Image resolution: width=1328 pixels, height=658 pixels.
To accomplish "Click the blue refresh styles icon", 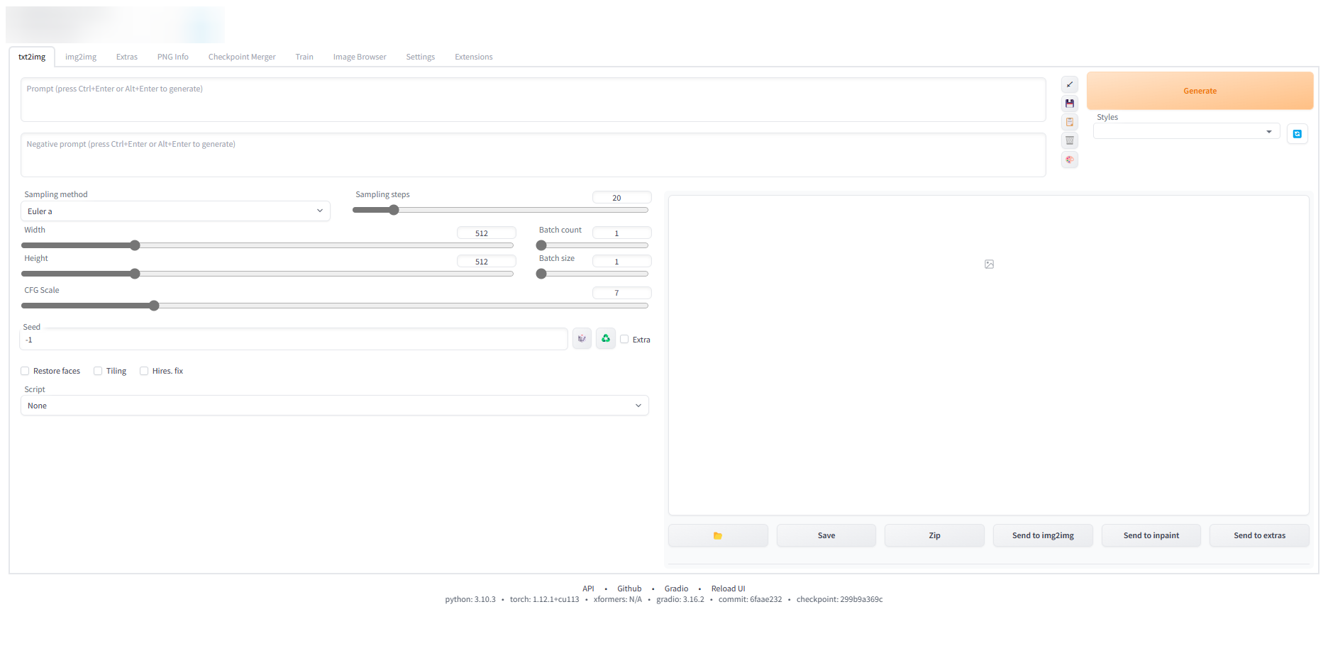I will 1297,133.
